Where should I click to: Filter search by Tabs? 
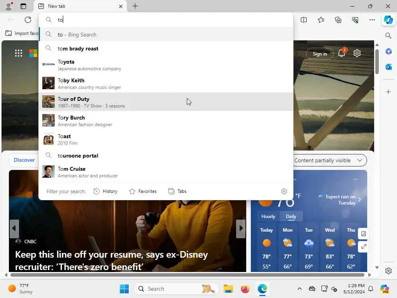pyautogui.click(x=177, y=191)
